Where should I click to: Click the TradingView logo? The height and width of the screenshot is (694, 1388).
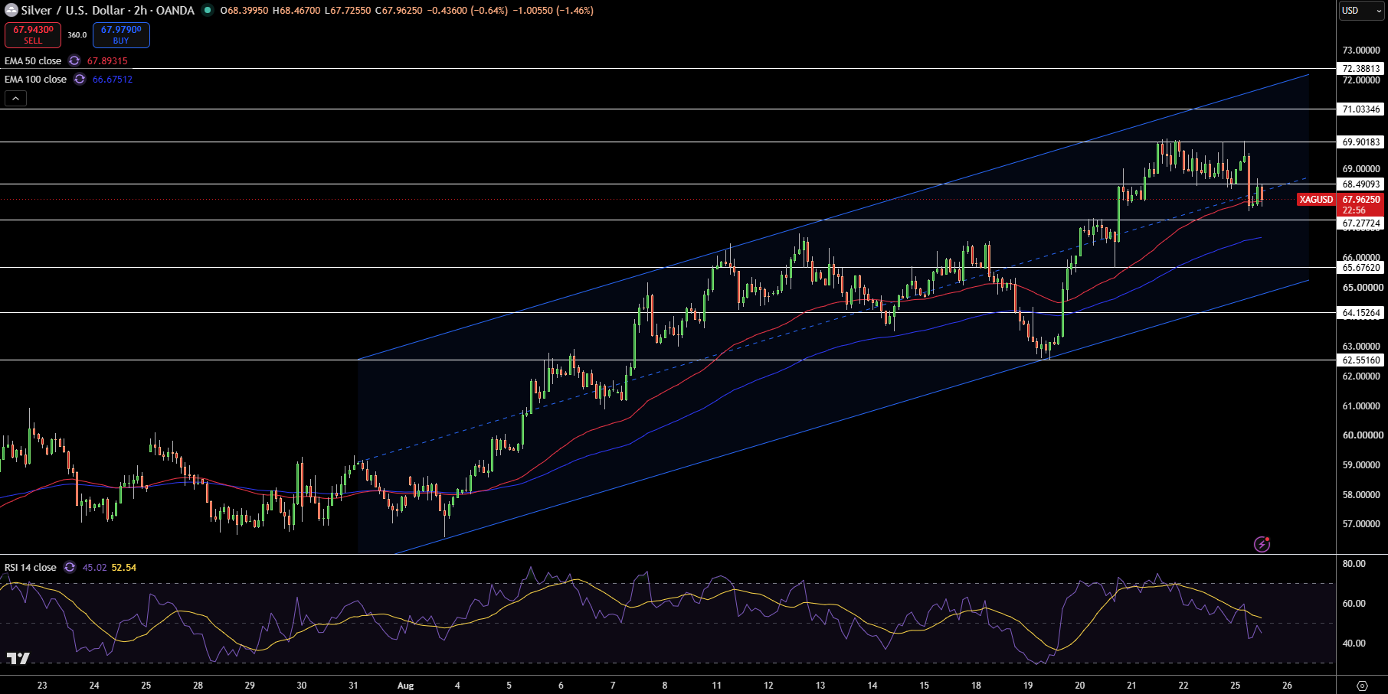pyautogui.click(x=18, y=658)
